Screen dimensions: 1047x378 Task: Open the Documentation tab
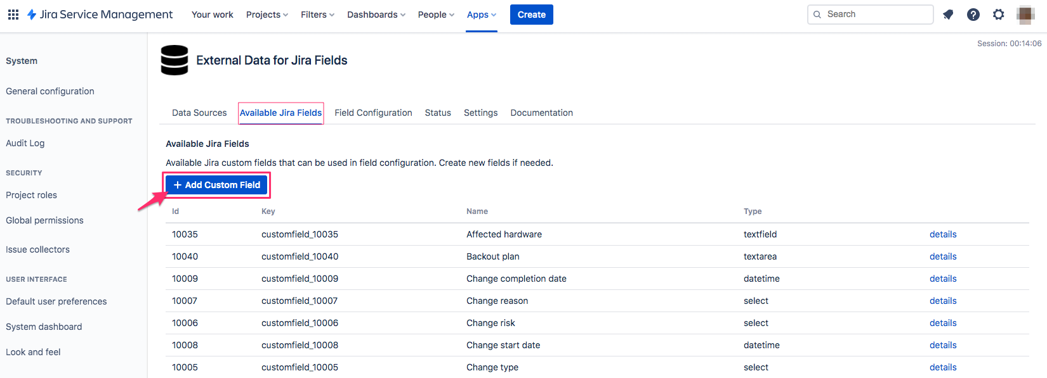pos(541,113)
